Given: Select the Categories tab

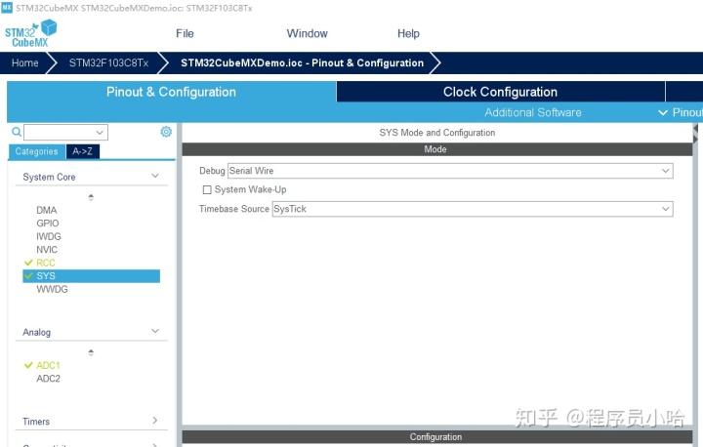Looking at the screenshot, I should point(37,151).
